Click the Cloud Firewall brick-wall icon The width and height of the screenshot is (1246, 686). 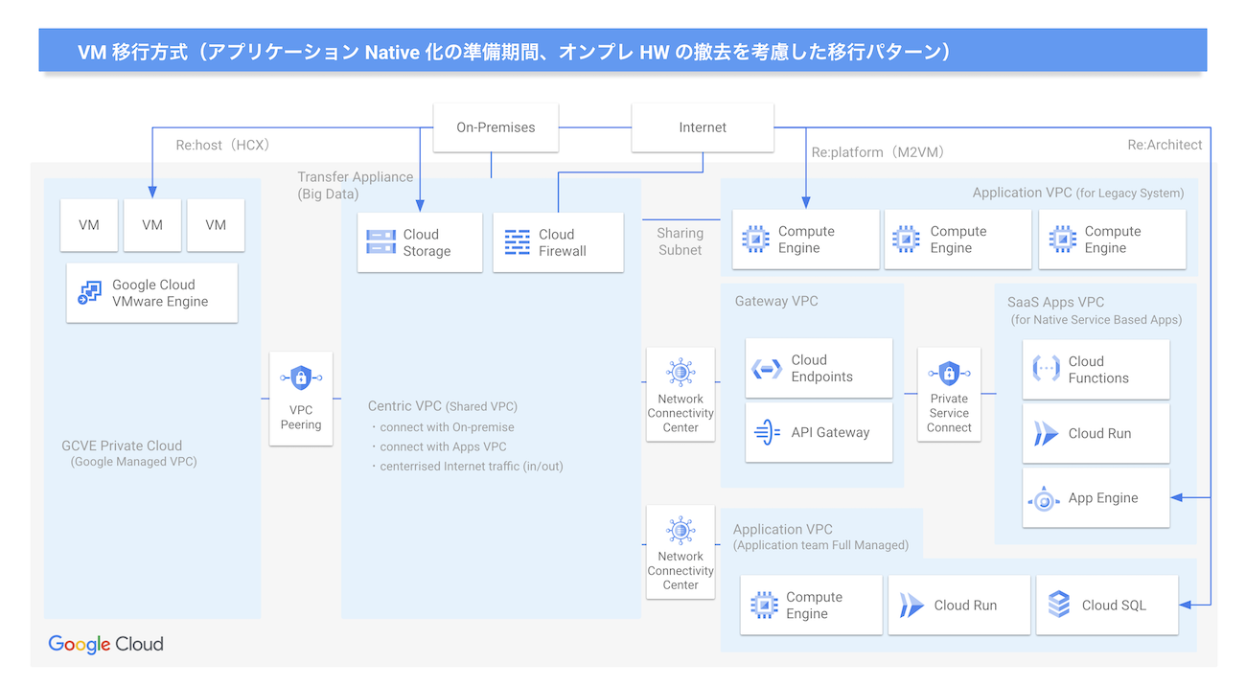(518, 242)
